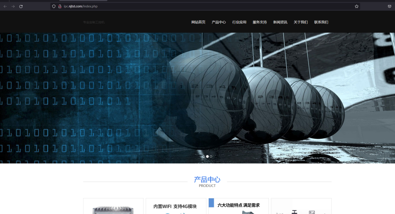Open the Pocket save icon
395x214 pixels.
point(390,7)
